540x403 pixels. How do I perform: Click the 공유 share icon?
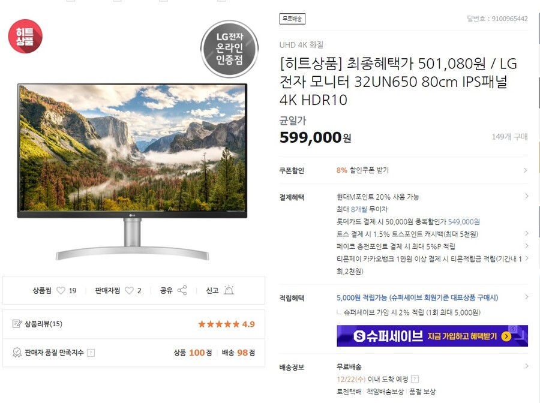click(182, 290)
